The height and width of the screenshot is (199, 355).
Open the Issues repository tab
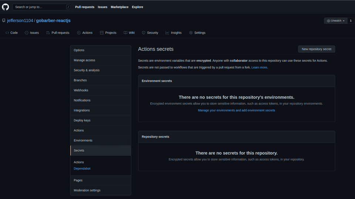(x=32, y=33)
